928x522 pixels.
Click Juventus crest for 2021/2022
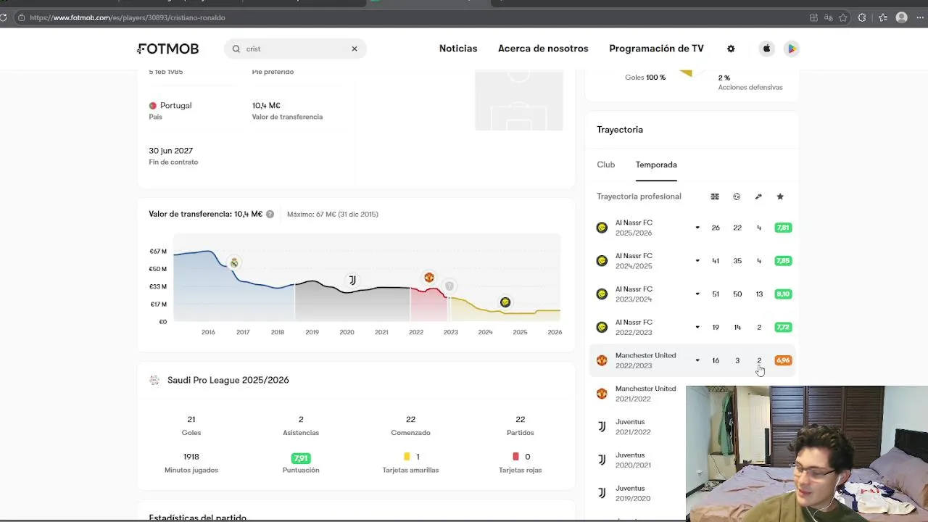click(602, 427)
